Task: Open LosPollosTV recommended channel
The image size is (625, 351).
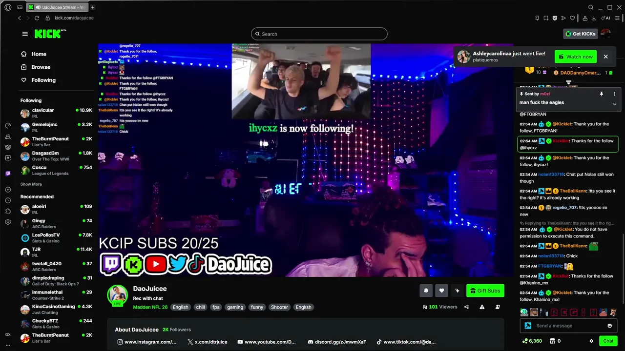Action: click(56, 238)
